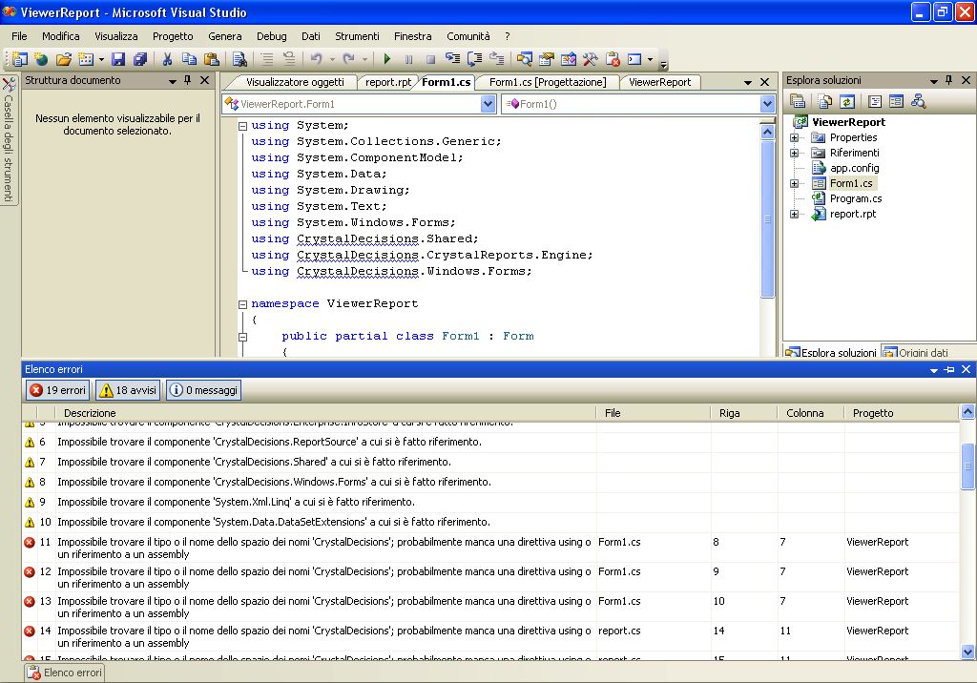Switch to Visualizzatore oggetti tab

(x=295, y=82)
